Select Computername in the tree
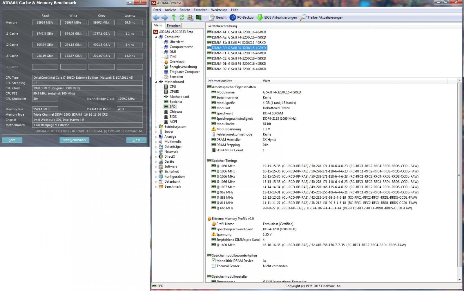Screen dimensions: 464x291 point(178,47)
